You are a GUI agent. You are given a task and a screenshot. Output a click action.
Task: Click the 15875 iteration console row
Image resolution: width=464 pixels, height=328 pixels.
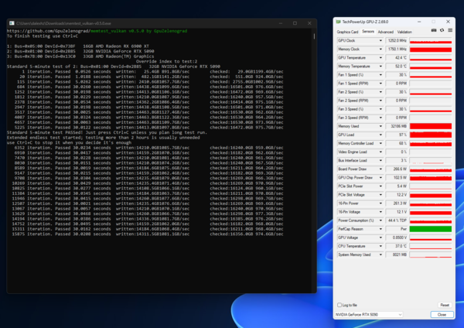point(148,234)
